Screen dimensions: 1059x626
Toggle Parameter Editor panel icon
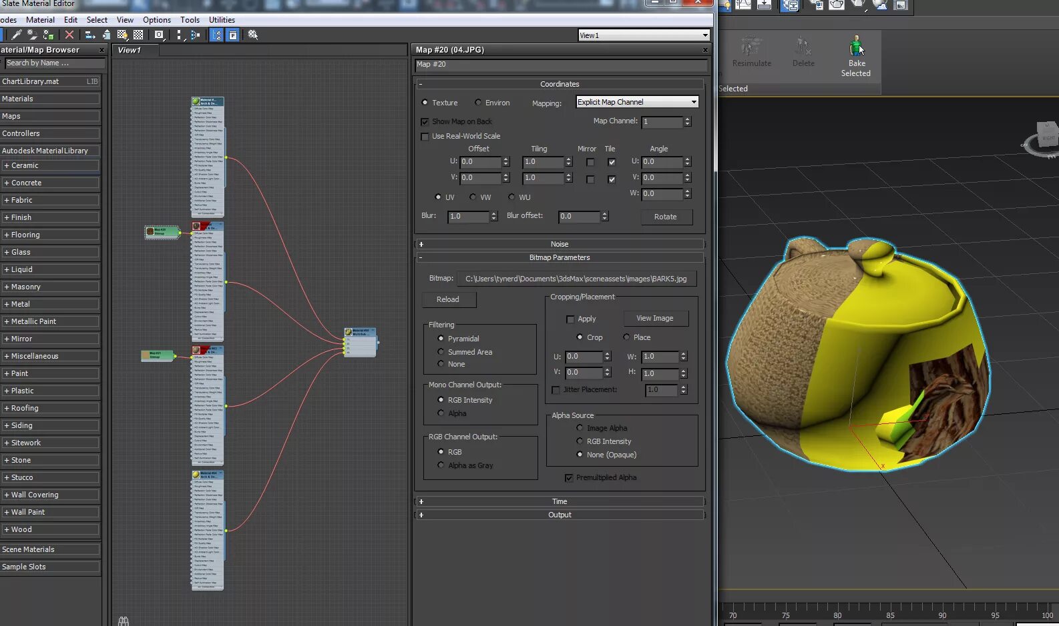[x=232, y=35]
